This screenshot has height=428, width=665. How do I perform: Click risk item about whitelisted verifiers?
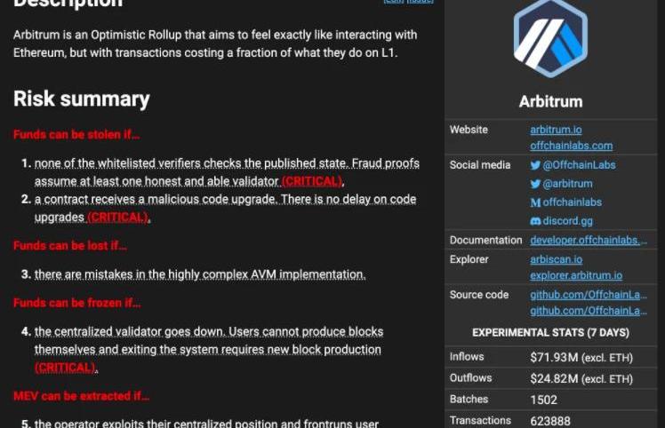pyautogui.click(x=227, y=172)
